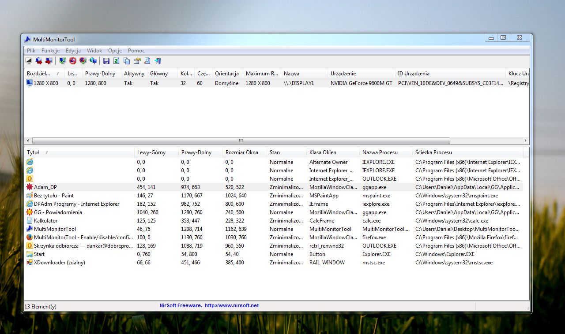Click the calculator icon beside Kalkulator
The height and width of the screenshot is (334, 565).
pos(30,220)
